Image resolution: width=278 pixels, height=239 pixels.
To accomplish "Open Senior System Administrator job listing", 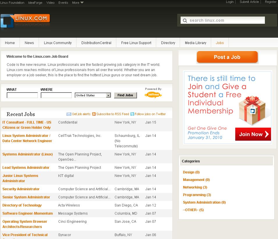I will [x=26, y=197].
